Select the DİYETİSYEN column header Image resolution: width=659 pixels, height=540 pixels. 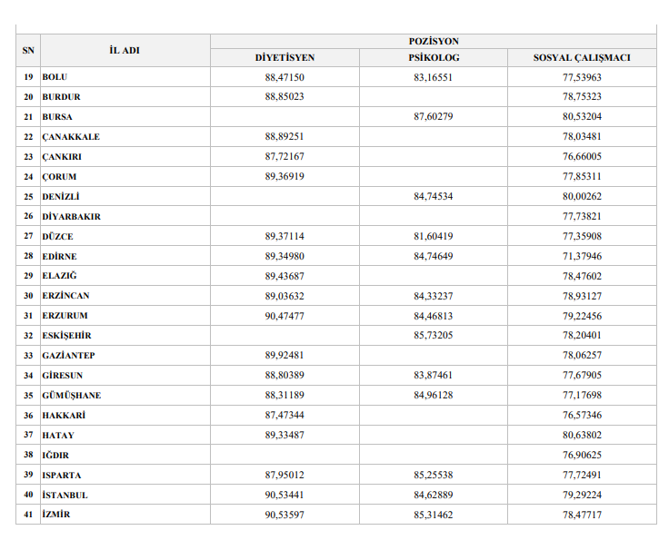coord(285,57)
